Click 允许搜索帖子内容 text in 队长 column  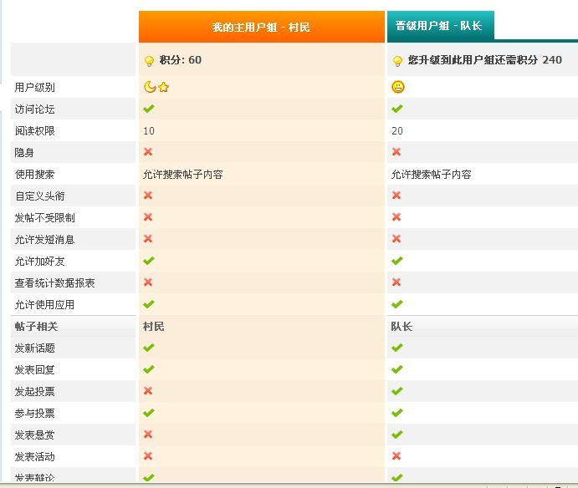tap(431, 175)
